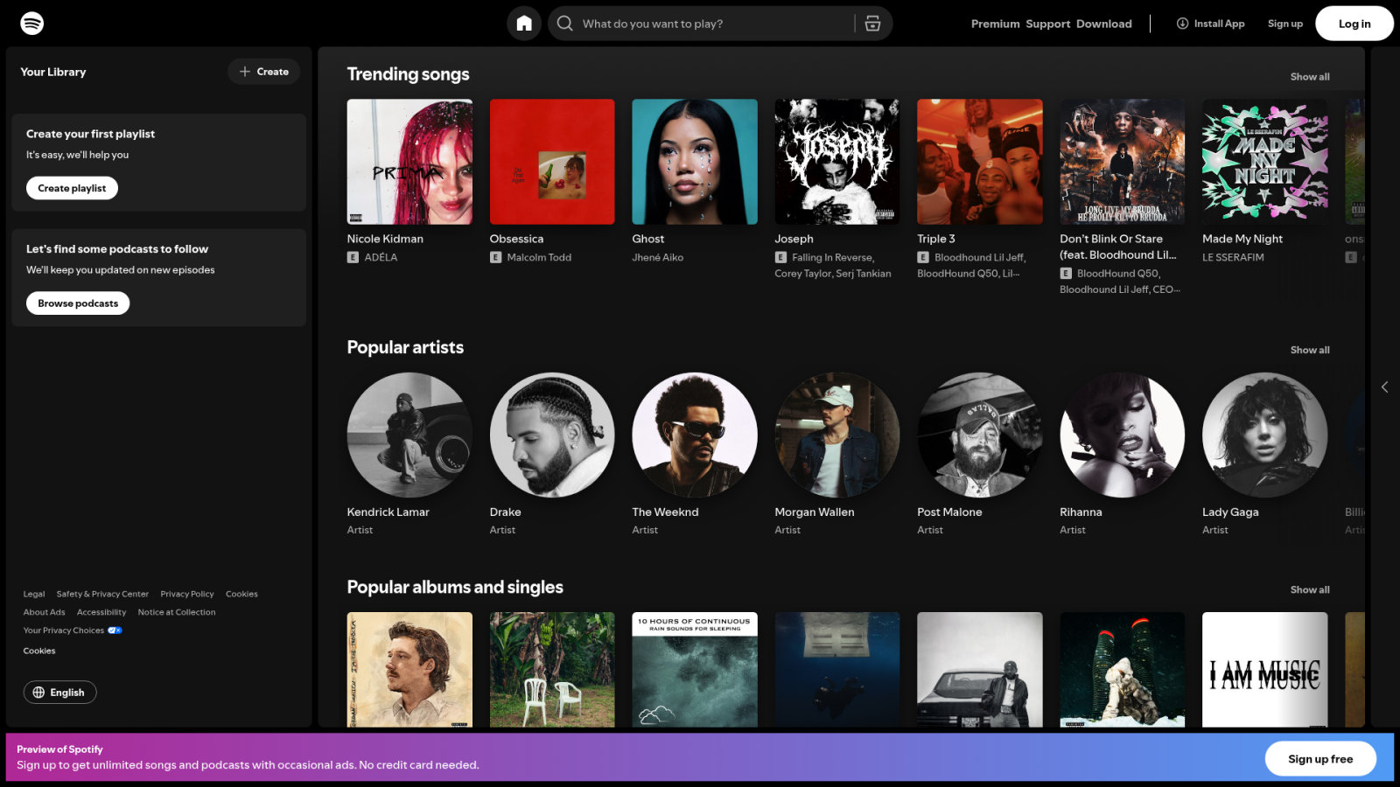The image size is (1400, 787).
Task: Open the Notice at Collection link
Action: tap(177, 612)
